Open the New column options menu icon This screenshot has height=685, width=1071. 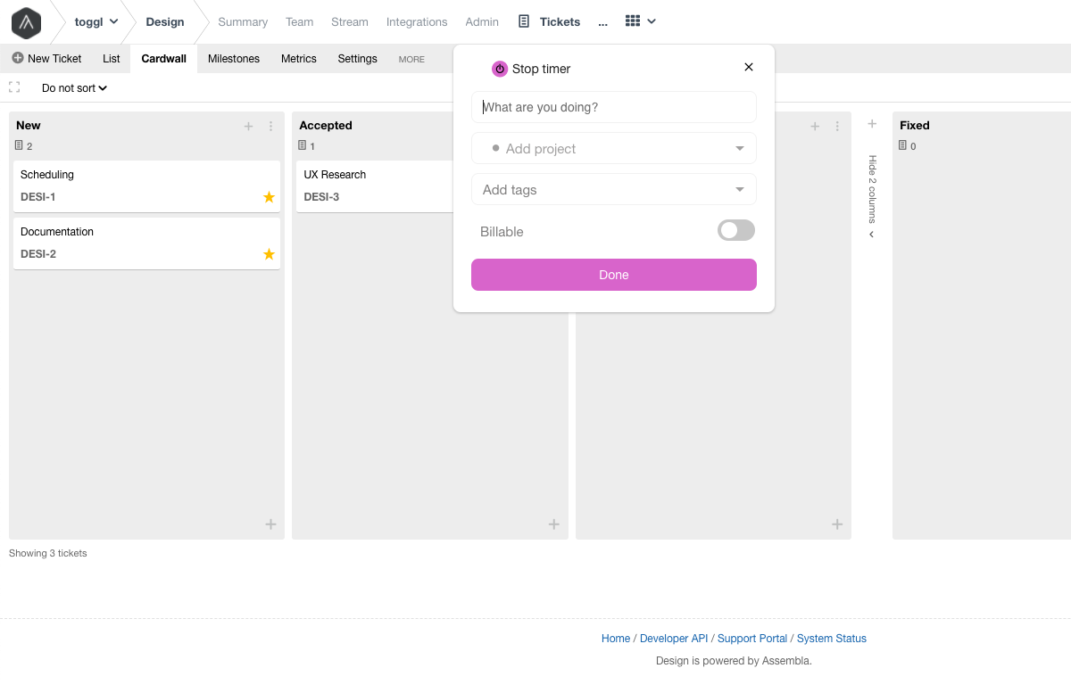pyautogui.click(x=270, y=126)
